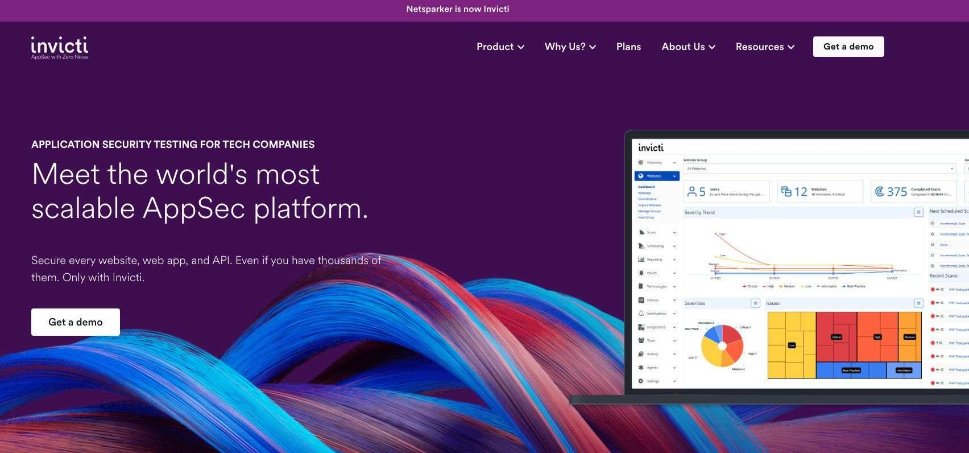Open the Issues treemap panel menu icon
The width and height of the screenshot is (969, 453).
pos(918,303)
